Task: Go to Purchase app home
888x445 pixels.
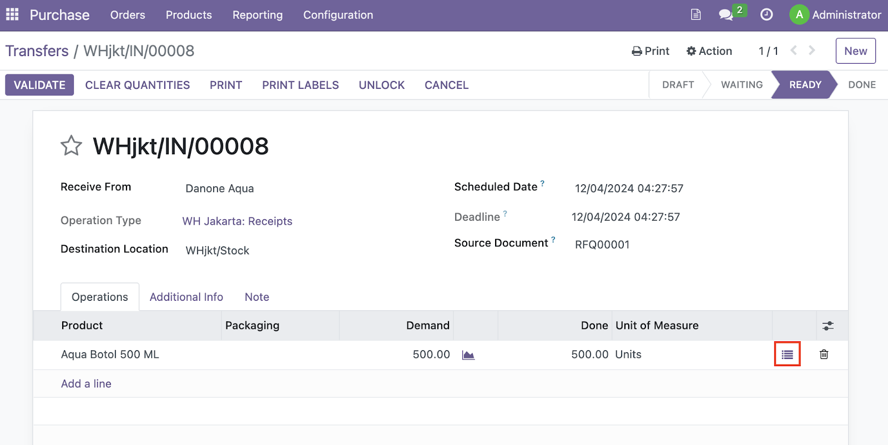Action: click(x=59, y=15)
